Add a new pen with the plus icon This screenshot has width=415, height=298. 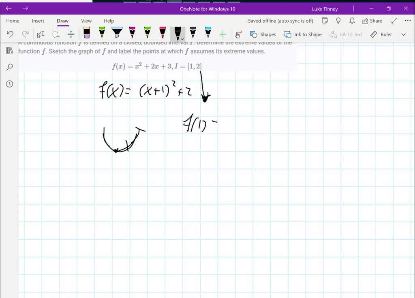point(222,34)
